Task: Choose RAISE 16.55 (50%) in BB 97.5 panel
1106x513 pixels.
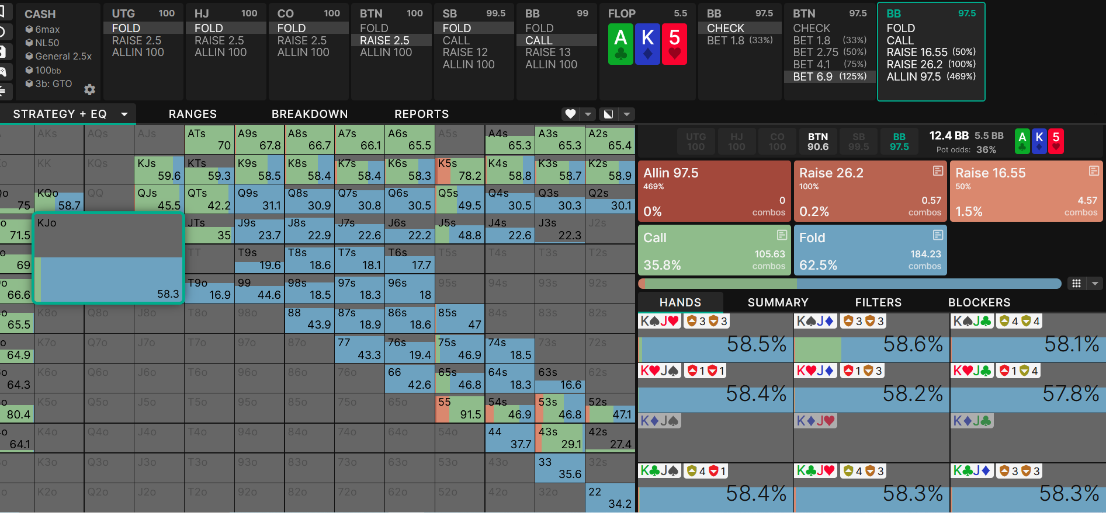Action: click(x=931, y=52)
